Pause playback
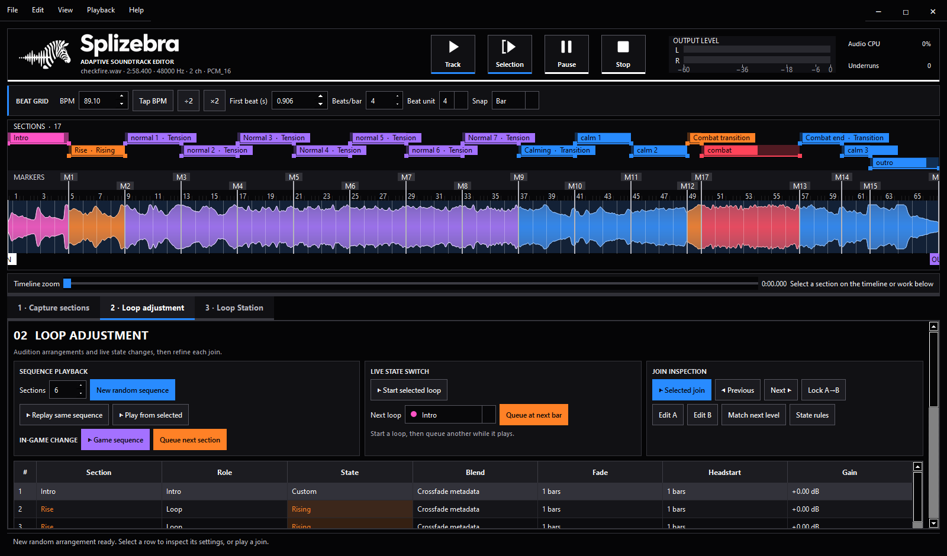947x556 pixels. 566,54
